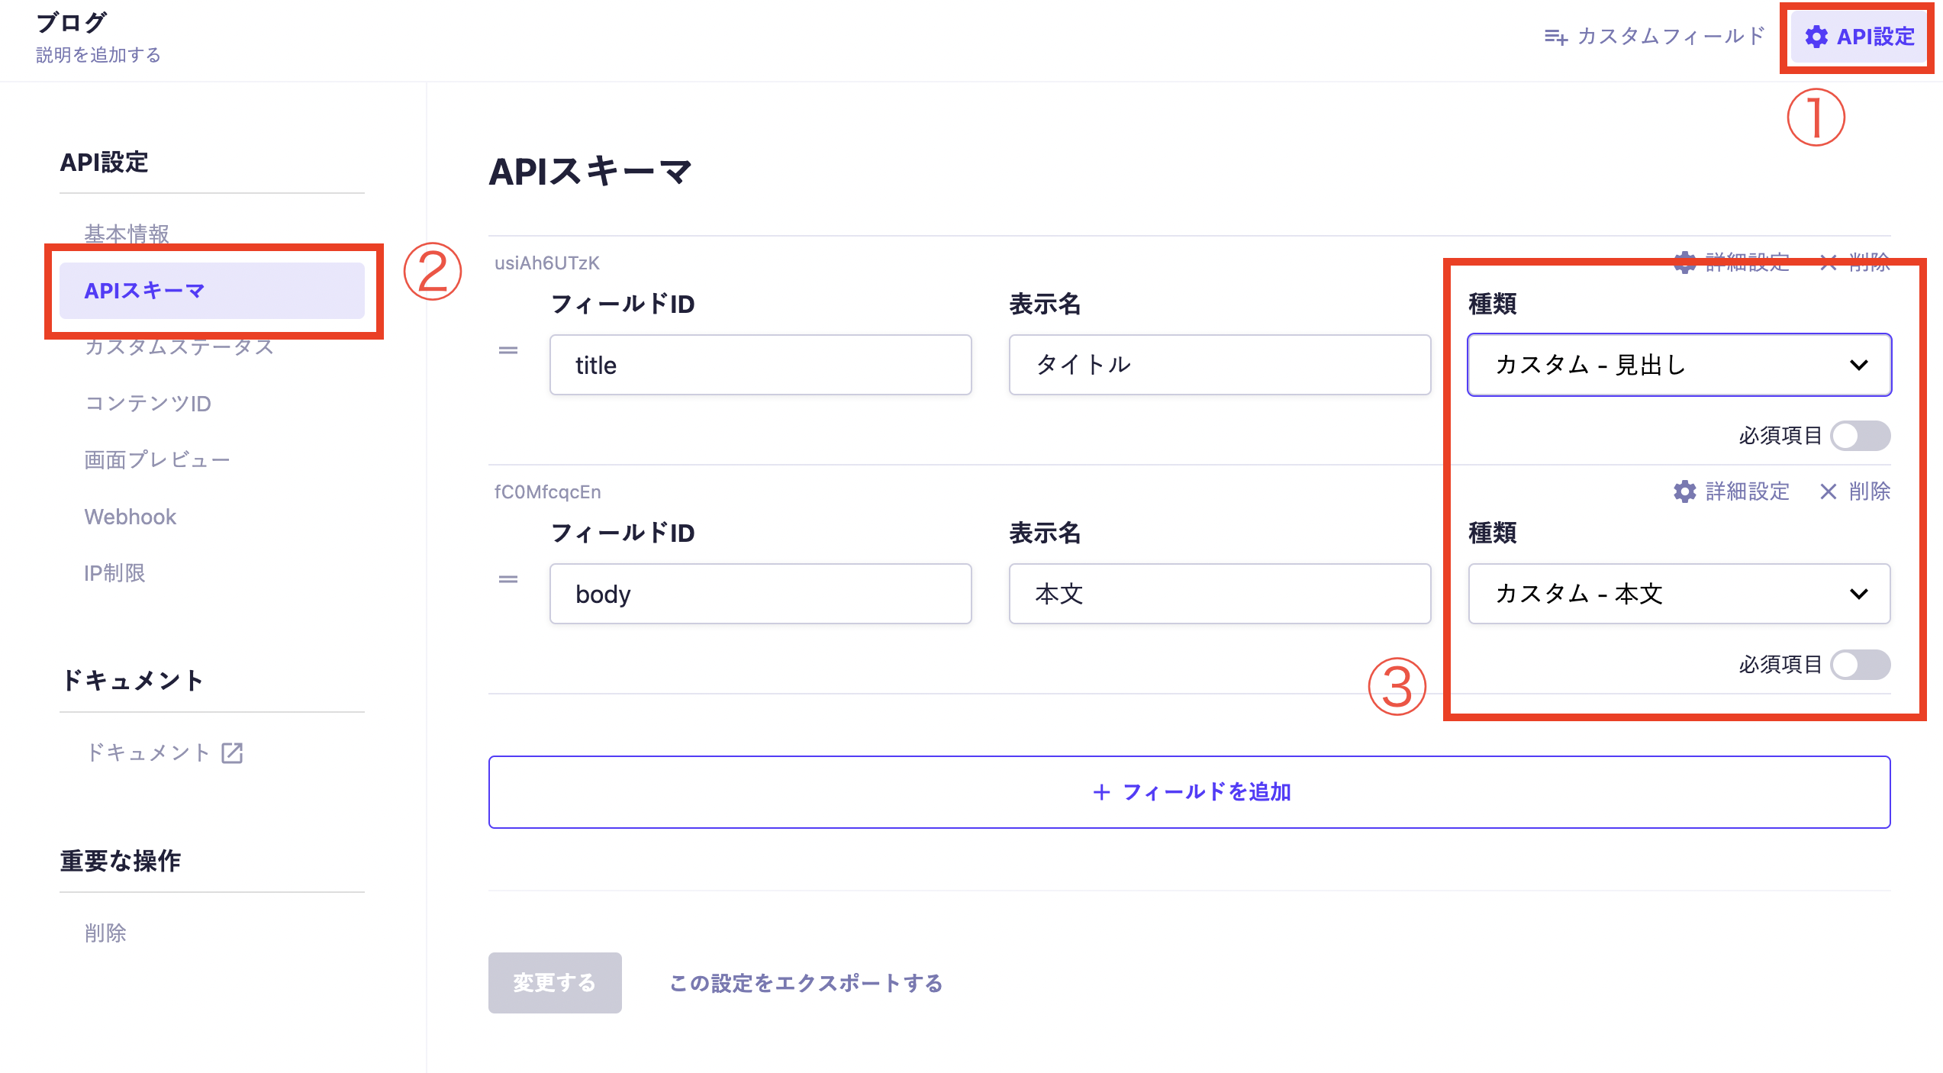Click gear icon for body field 詳細設定
The image size is (1943, 1073).
(1684, 491)
